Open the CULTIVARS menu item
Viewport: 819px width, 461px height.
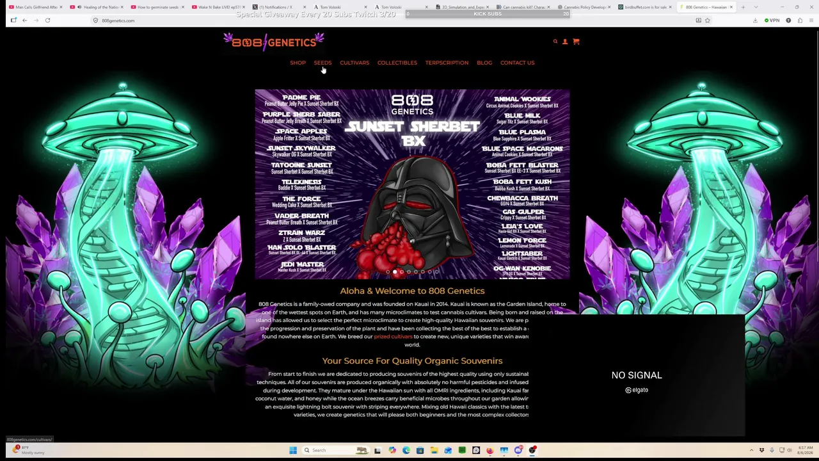354,63
